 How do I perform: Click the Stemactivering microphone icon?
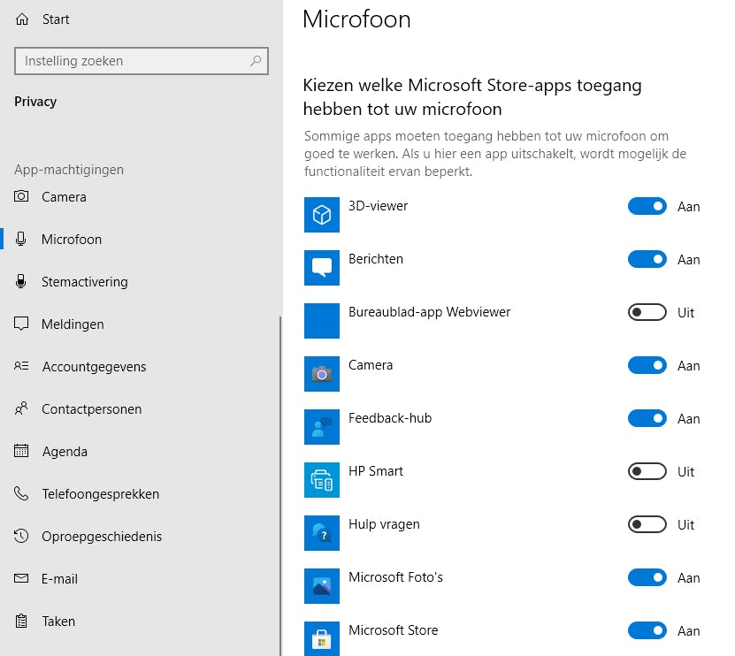pos(20,281)
